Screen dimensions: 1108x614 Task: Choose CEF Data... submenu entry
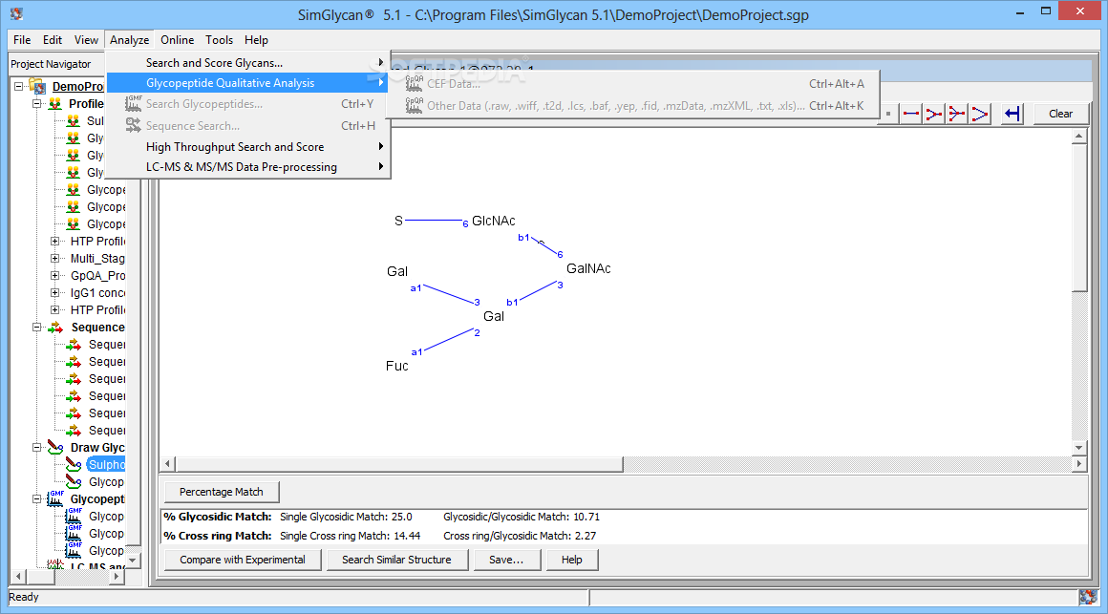click(633, 83)
